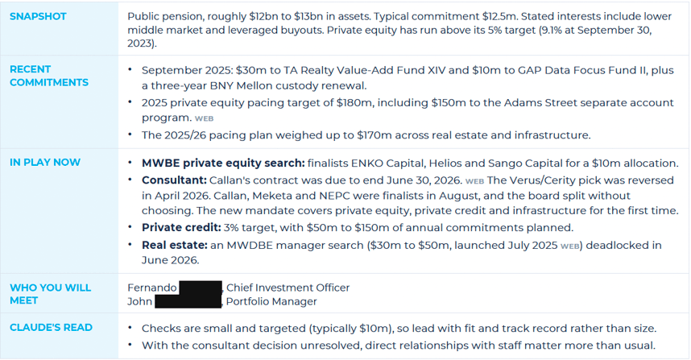Click the bullet about checks being small
Viewport: 691px width, 360px height.
tap(399, 329)
